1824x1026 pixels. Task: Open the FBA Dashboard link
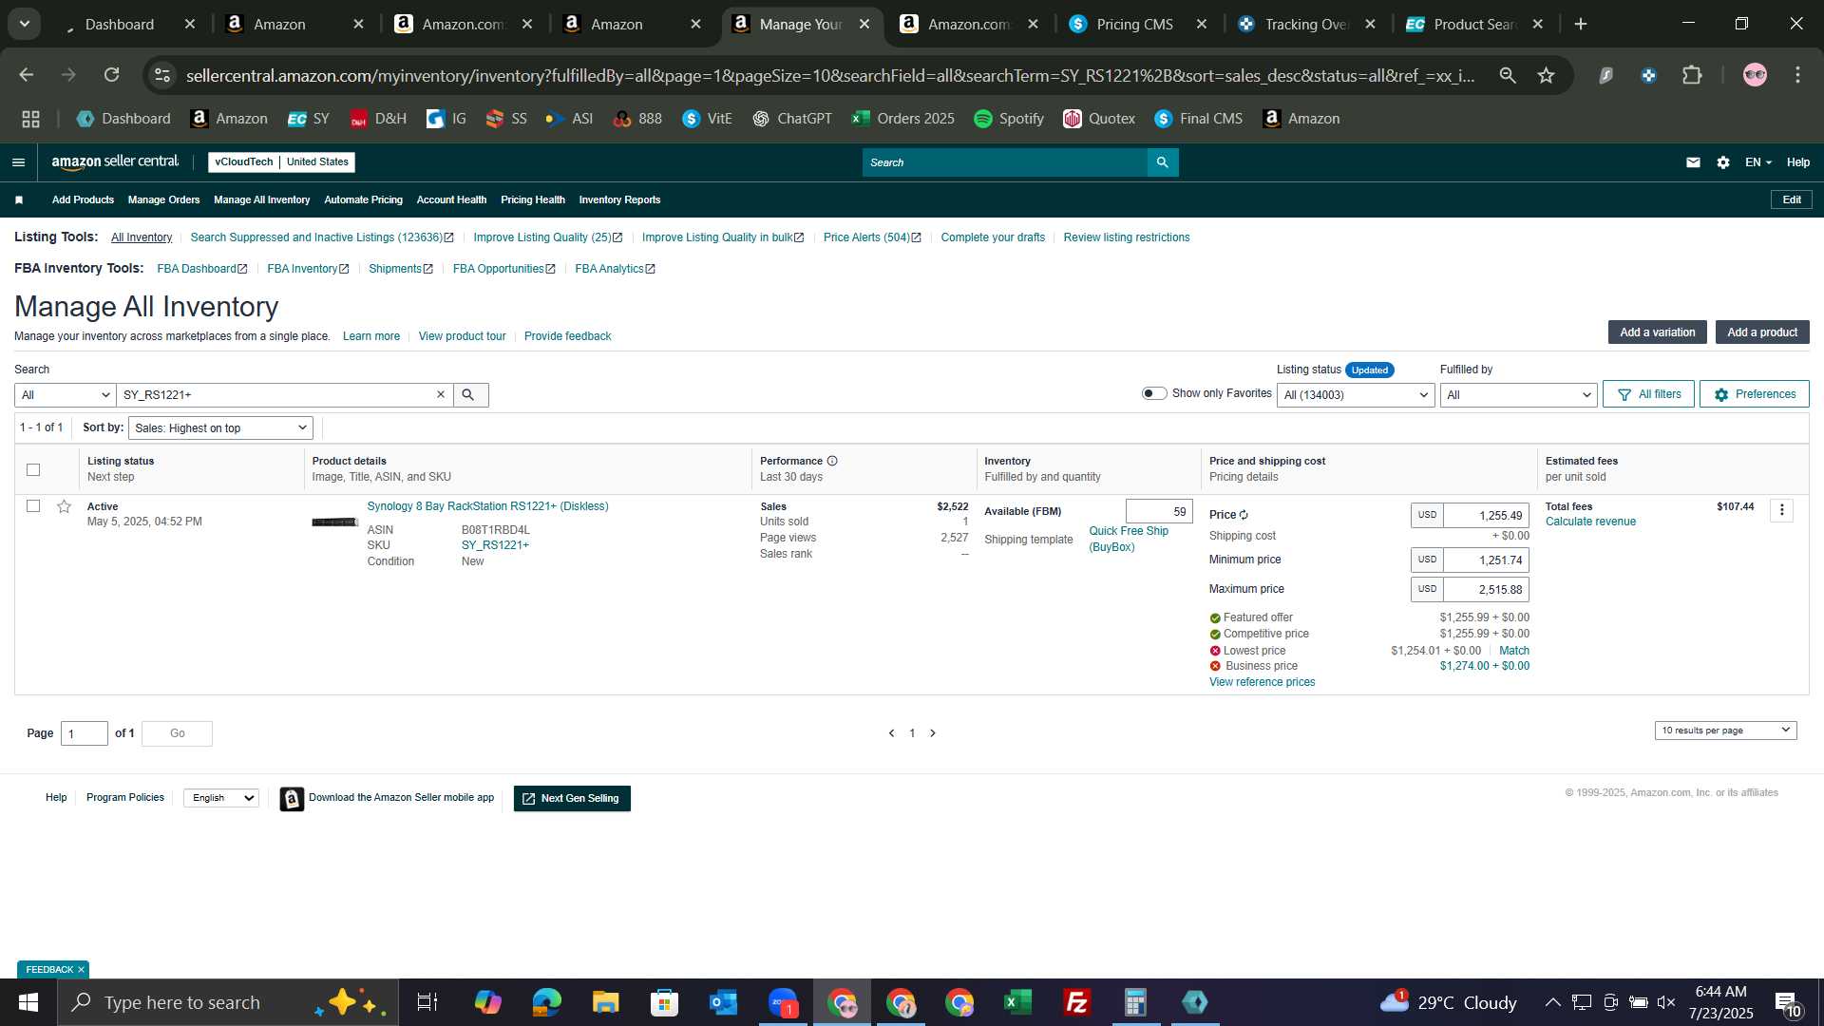(x=202, y=269)
